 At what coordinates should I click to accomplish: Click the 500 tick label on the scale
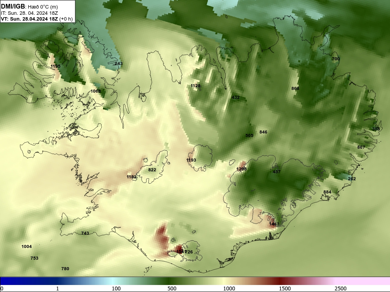[x=172, y=288]
